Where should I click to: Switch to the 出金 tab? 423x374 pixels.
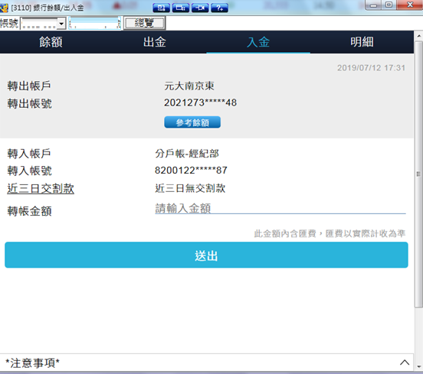(155, 42)
